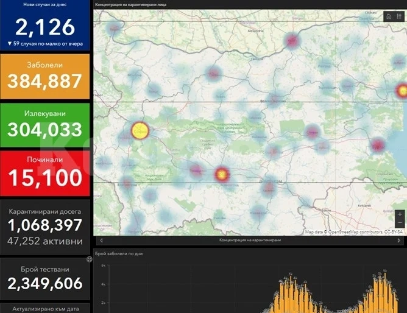Click the Pleven hotspot on the map
This screenshot has height=313, width=407.
[213, 74]
